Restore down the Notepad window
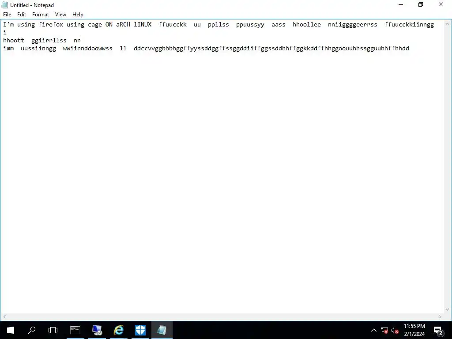This screenshot has width=452, height=339. 421,4
